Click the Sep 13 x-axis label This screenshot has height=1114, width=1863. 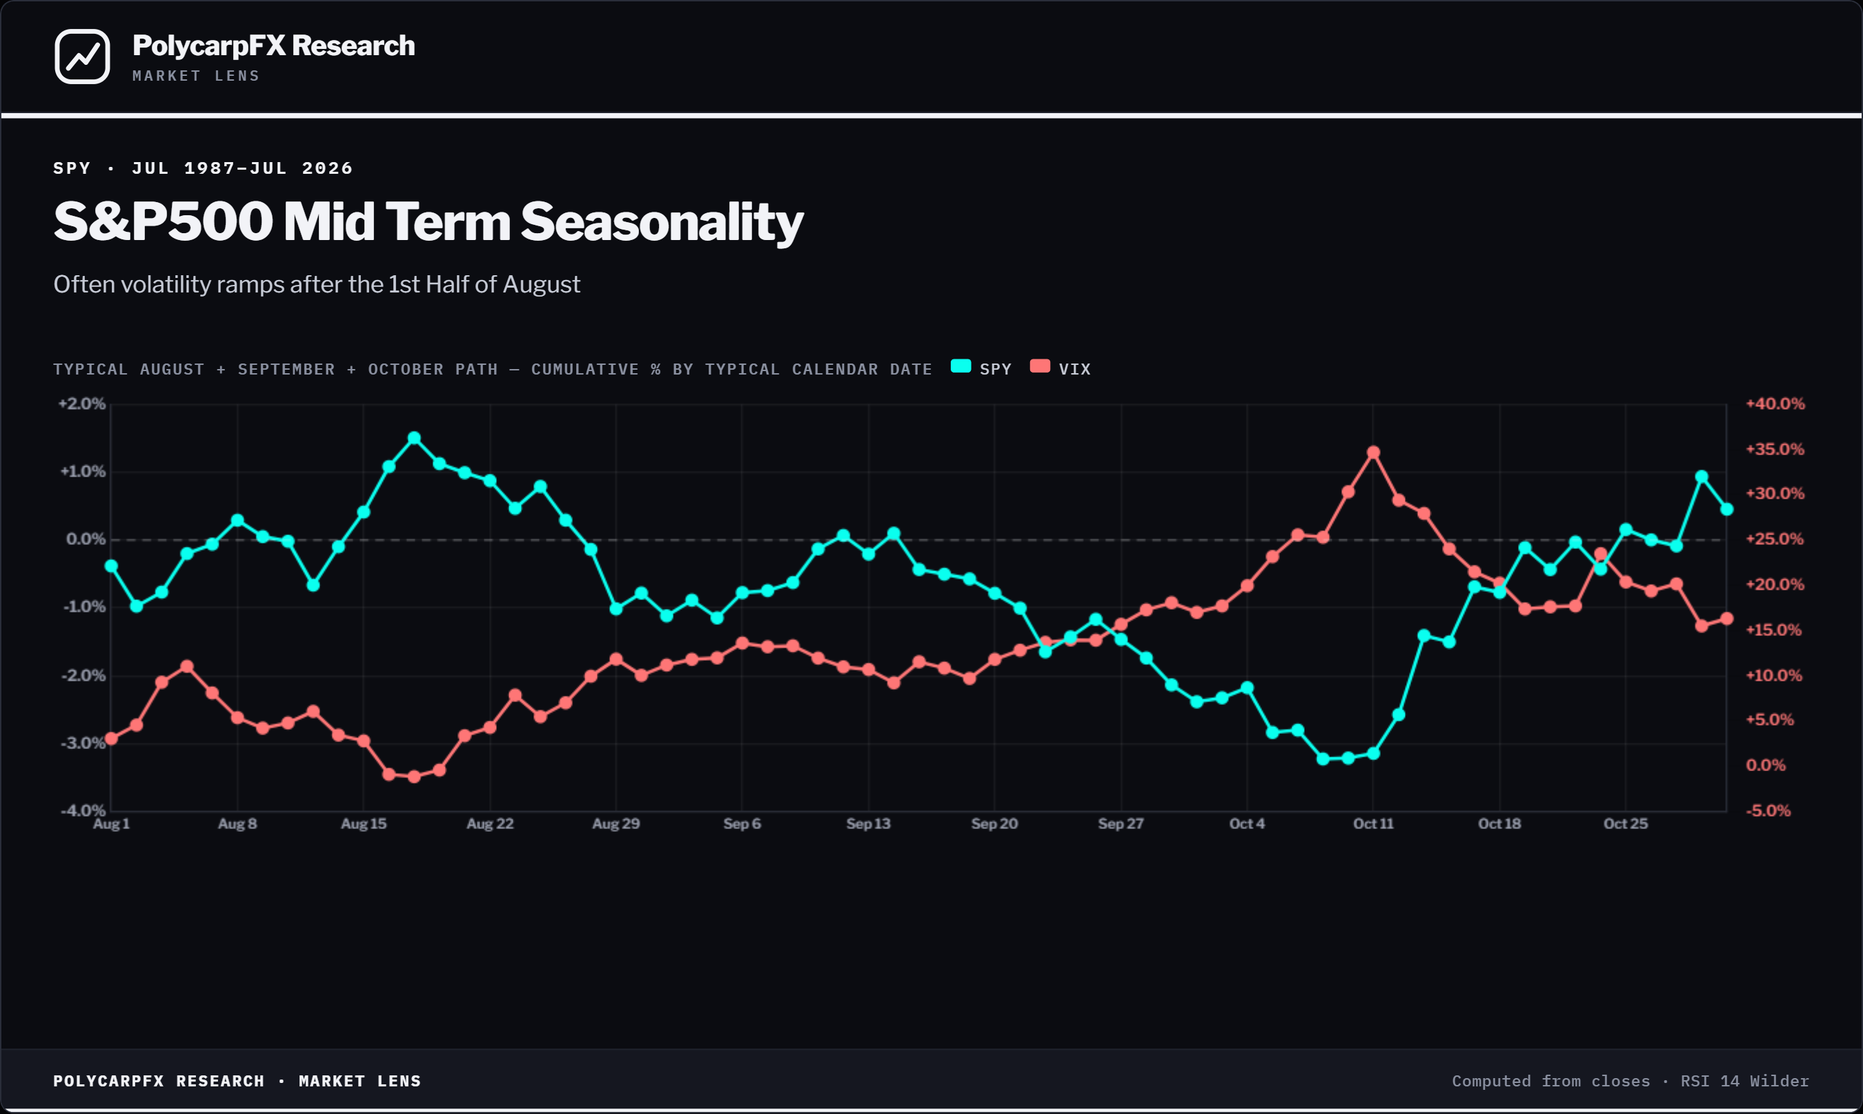868,824
